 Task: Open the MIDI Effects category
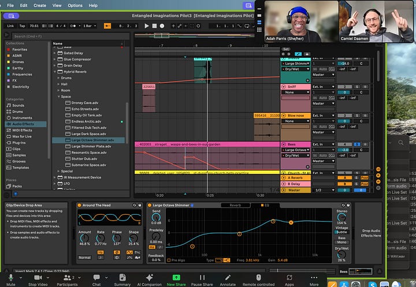(22, 130)
